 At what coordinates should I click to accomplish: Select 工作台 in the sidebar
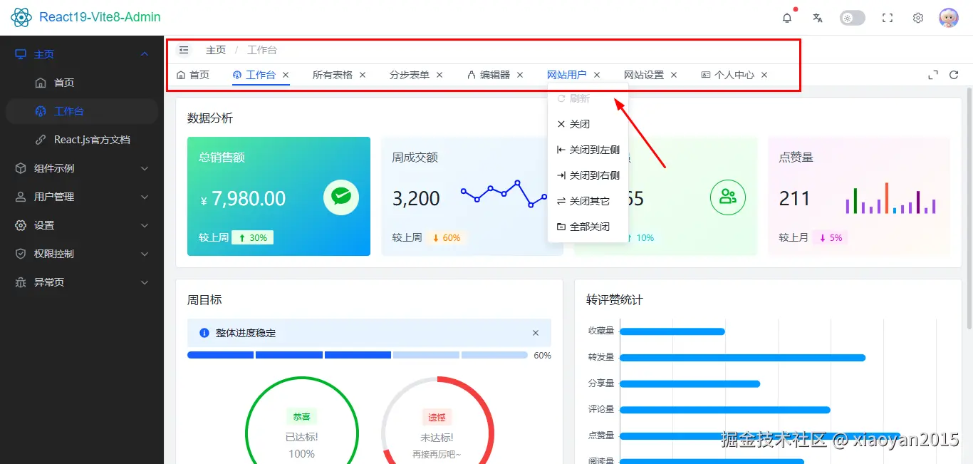(x=82, y=111)
